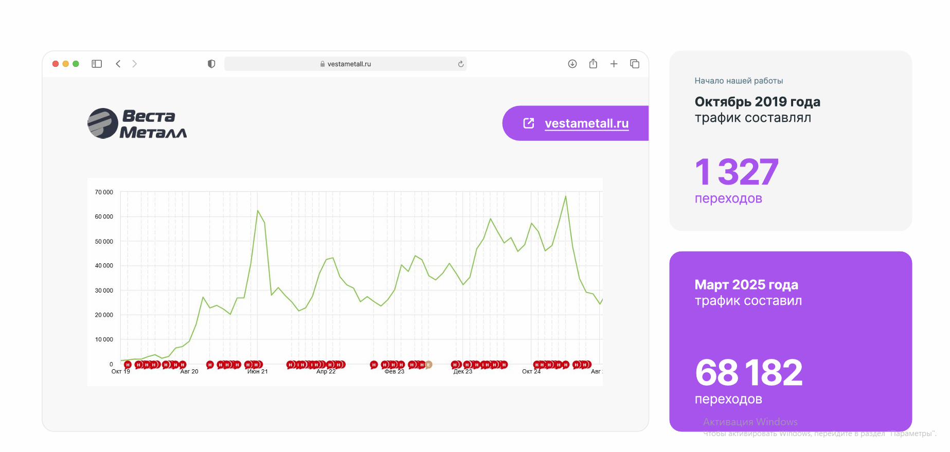This screenshot has width=950, height=452.
Task: Click the chart peak near Июн 21
Action: (258, 211)
